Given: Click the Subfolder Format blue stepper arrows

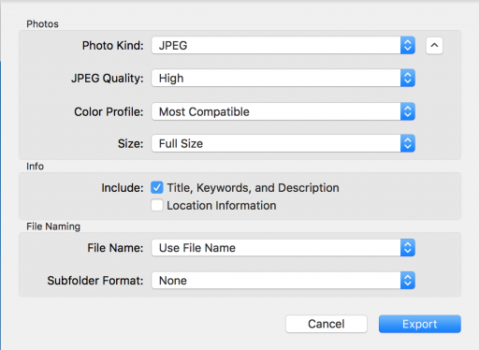Looking at the screenshot, I should (x=408, y=281).
